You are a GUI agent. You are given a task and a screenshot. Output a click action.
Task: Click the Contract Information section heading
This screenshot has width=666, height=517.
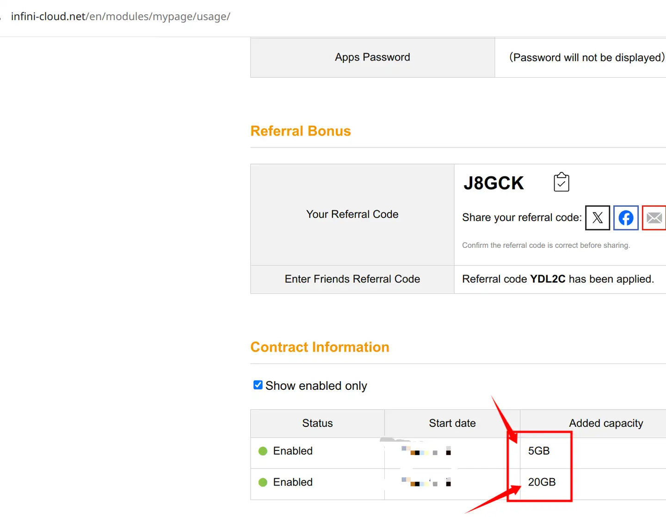point(320,347)
